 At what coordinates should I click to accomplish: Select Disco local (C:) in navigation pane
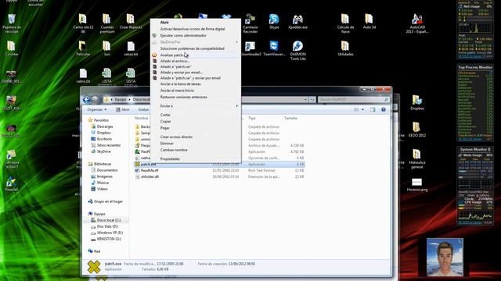click(109, 220)
